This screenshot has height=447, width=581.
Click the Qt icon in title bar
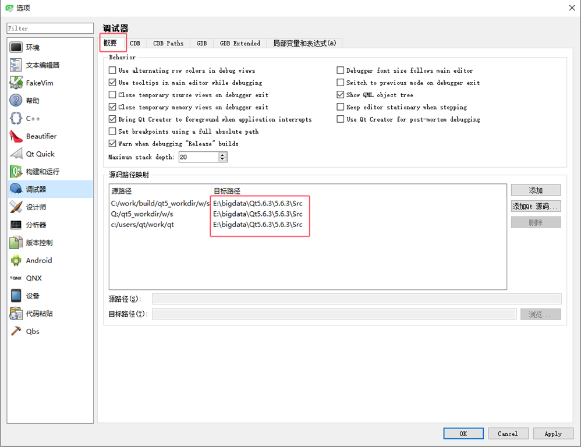(x=9, y=8)
